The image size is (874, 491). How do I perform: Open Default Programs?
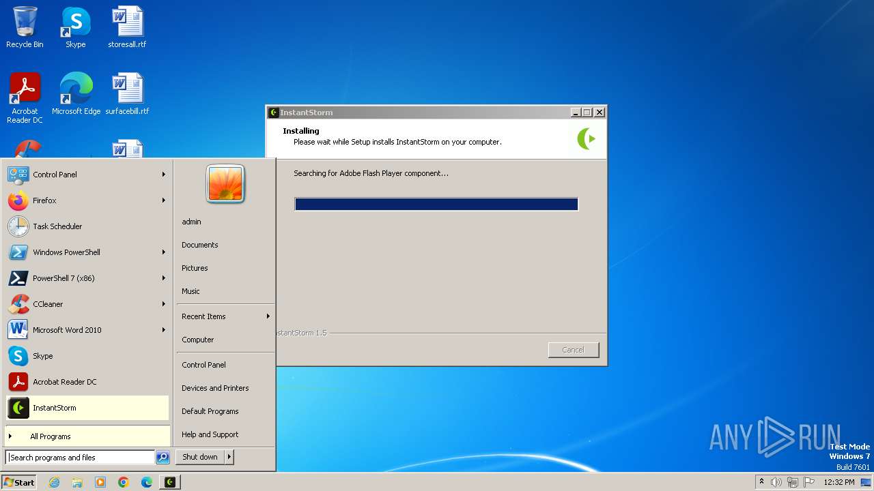225,411
